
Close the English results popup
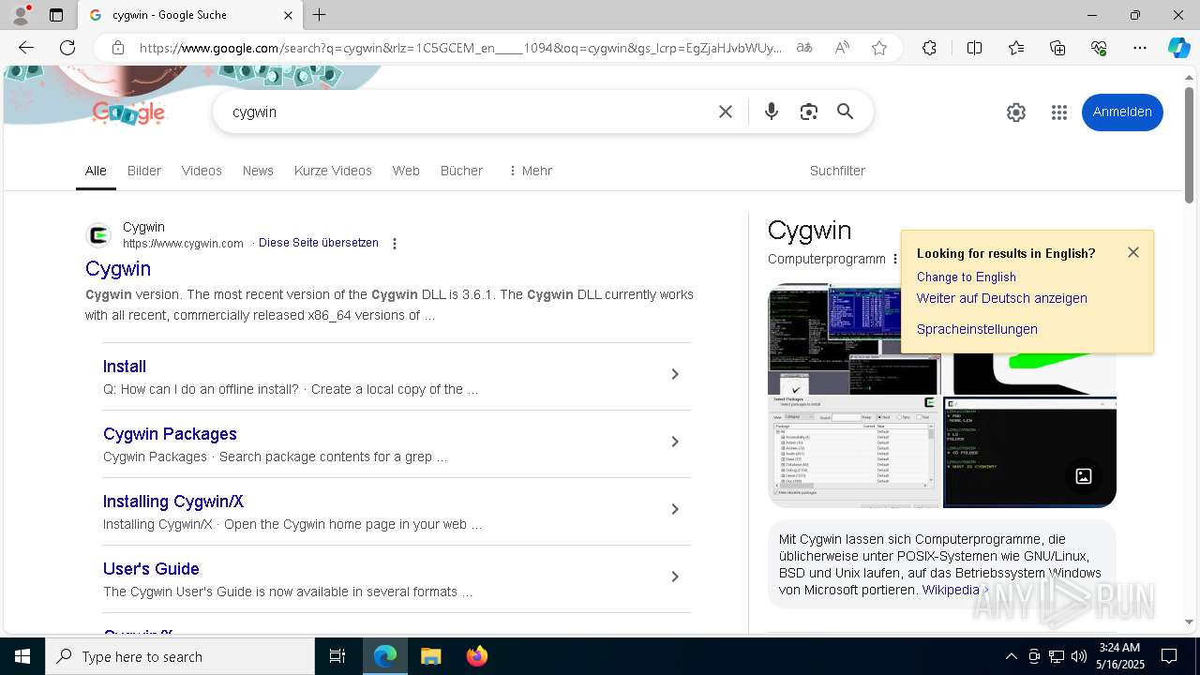[x=1133, y=252]
